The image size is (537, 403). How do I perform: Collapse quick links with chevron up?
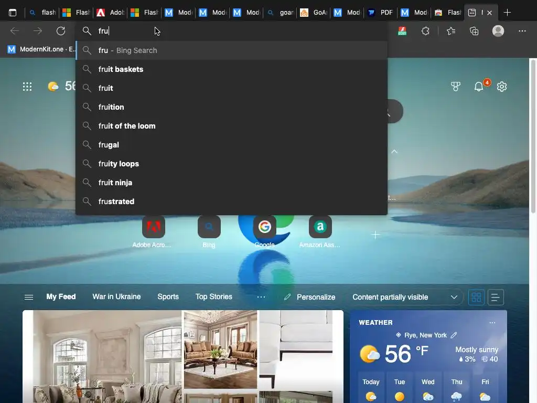pos(394,152)
